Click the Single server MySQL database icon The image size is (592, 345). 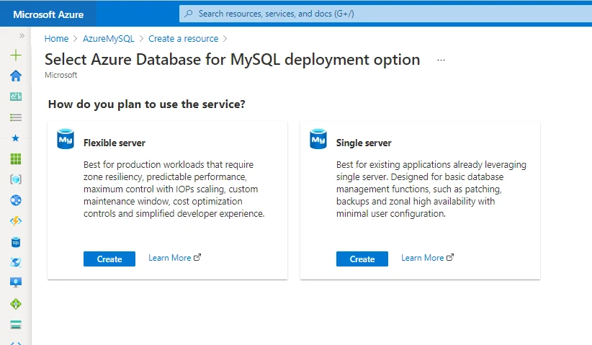tap(318, 139)
